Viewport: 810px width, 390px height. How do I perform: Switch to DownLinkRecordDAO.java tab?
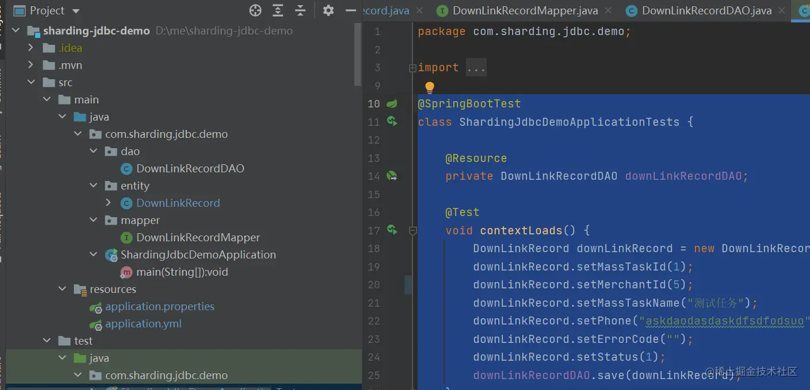click(x=706, y=10)
